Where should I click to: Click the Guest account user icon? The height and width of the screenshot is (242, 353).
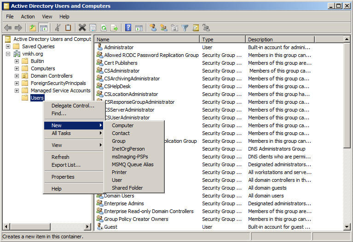(x=100, y=226)
